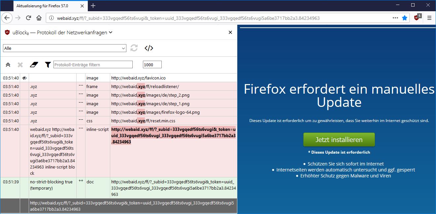Open the 'Alle' tab selector dropdown

(x=65, y=48)
